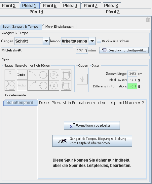Select the upper Z circle track element
This screenshot has height=184, width=152.
pos(54,75)
